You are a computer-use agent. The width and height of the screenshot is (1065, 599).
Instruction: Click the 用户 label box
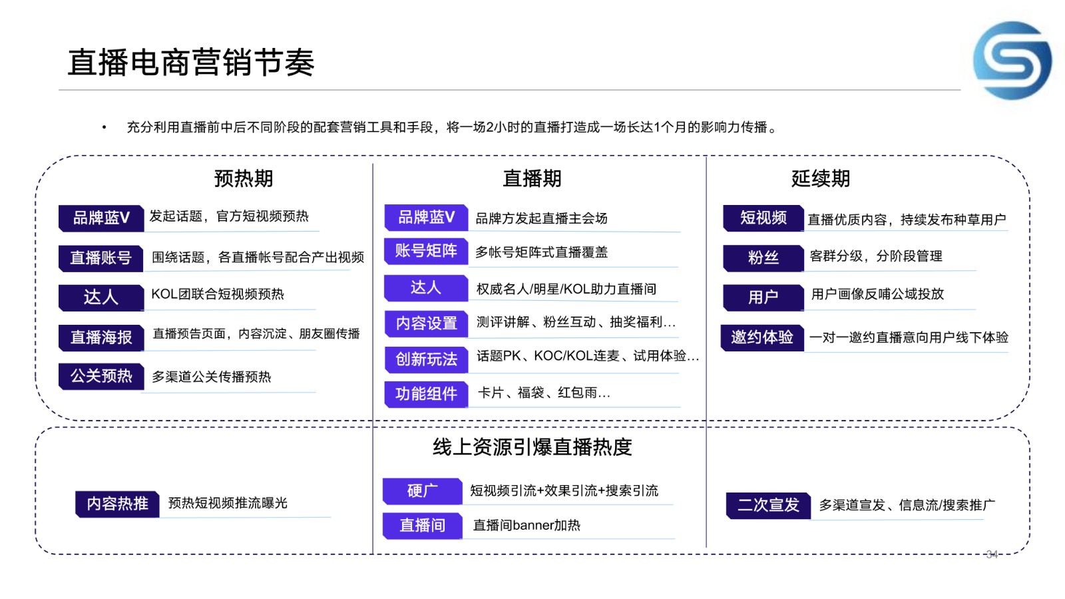(763, 298)
